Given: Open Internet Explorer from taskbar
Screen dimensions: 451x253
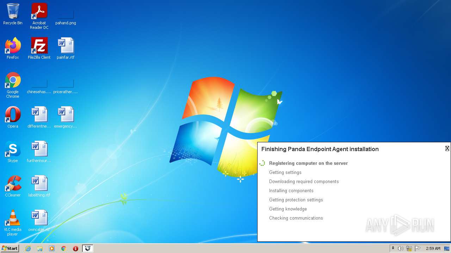Looking at the screenshot, I should 28,248.
